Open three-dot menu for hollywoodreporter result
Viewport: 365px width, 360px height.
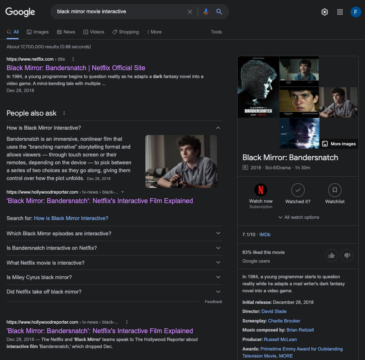pyautogui.click(x=126, y=322)
